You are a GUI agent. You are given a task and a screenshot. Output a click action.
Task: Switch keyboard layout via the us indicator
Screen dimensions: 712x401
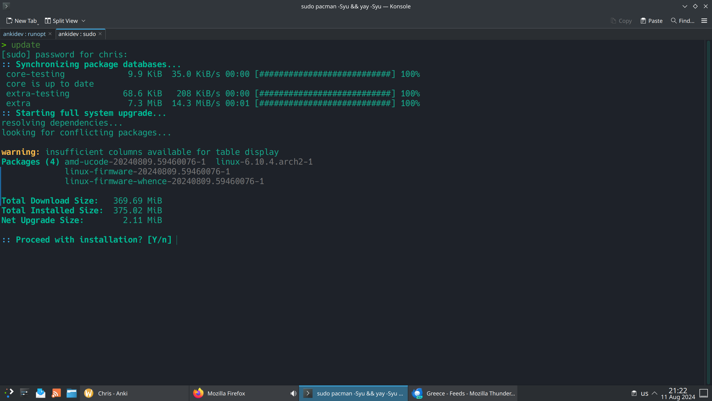tap(644, 393)
